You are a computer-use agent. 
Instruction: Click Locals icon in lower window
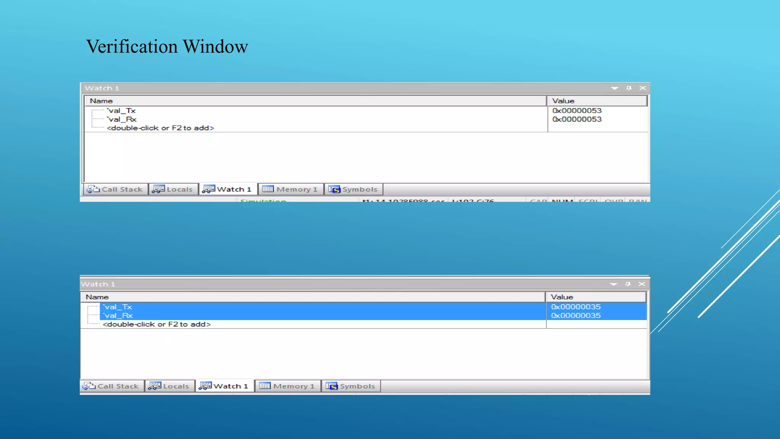click(155, 386)
